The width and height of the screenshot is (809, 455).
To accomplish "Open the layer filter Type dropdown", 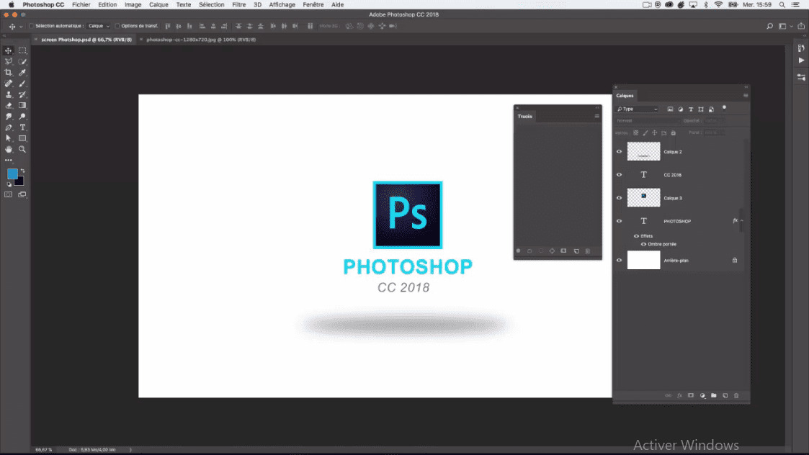I will tap(638, 109).
